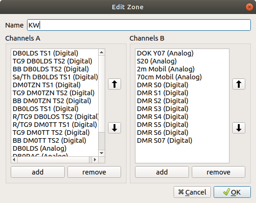Remove a channel from Channels A
Viewport: 256px width, 203px height.
pyautogui.click(x=94, y=172)
